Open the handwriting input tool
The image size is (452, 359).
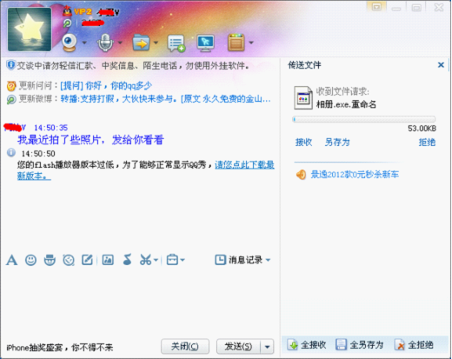(x=87, y=259)
